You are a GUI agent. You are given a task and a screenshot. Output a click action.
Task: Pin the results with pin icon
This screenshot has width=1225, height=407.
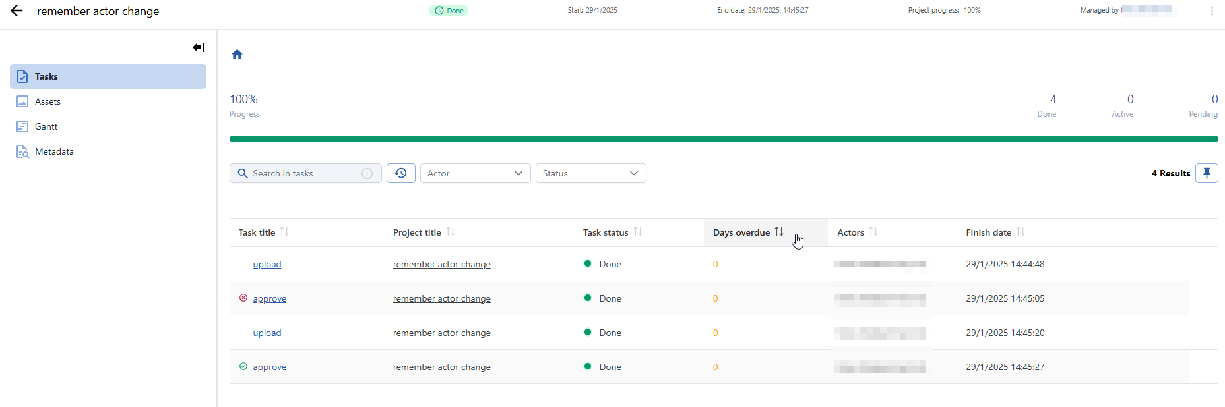(x=1207, y=173)
